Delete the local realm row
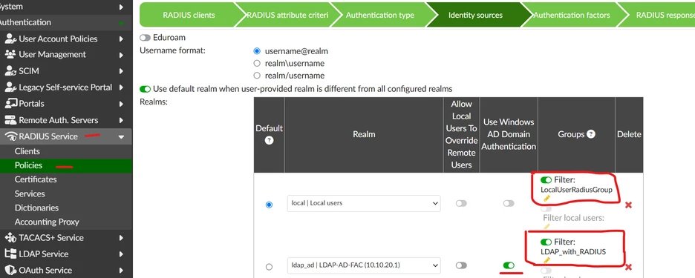The image size is (695, 278). [x=628, y=205]
